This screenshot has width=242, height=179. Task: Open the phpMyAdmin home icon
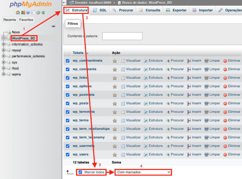click(18, 13)
